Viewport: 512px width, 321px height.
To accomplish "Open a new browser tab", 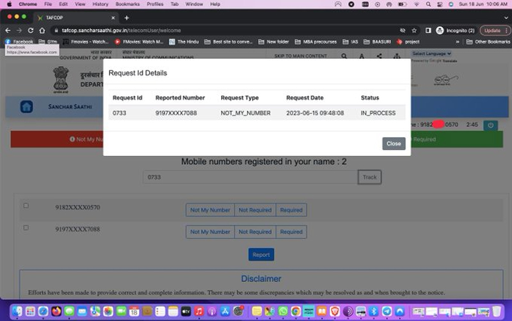I will (x=127, y=18).
